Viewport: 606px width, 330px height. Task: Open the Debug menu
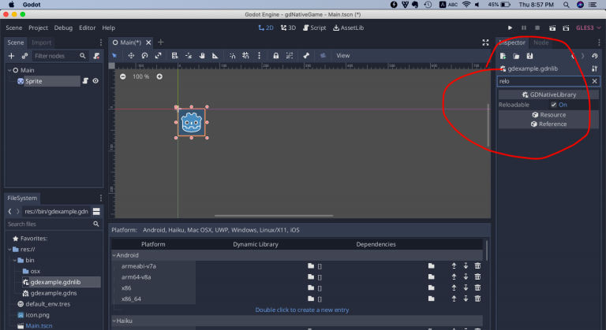(63, 28)
